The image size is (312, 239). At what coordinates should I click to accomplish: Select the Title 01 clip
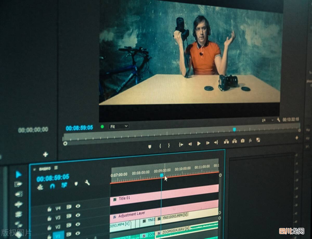tap(164, 196)
